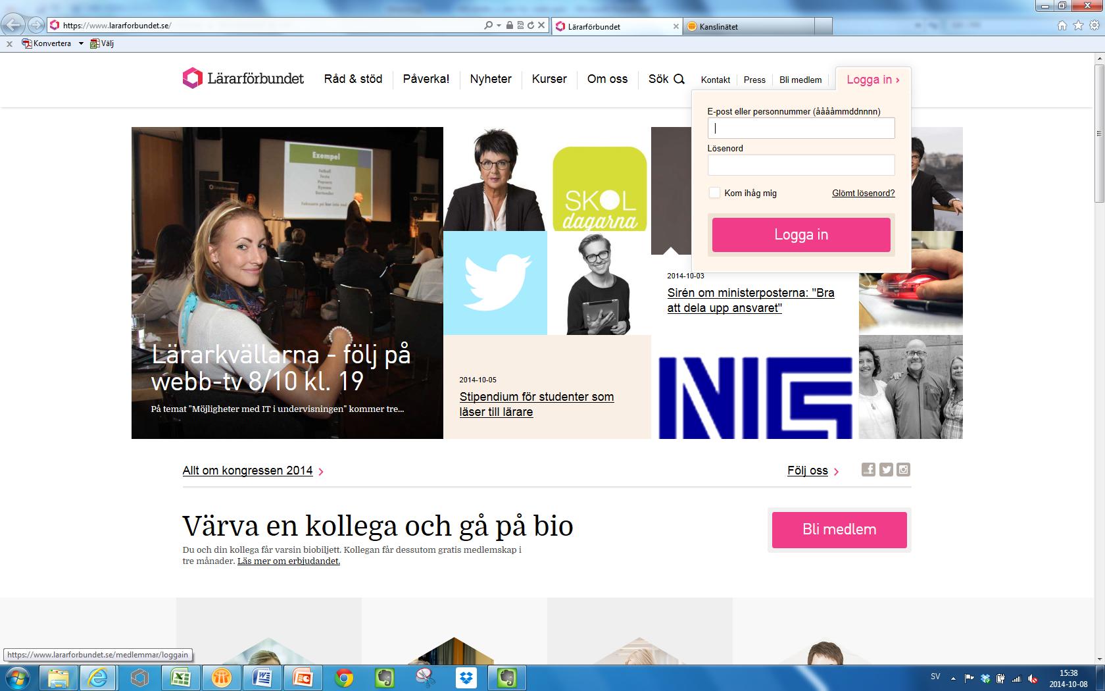Open the Om oss menu
The height and width of the screenshot is (691, 1105).
point(607,79)
